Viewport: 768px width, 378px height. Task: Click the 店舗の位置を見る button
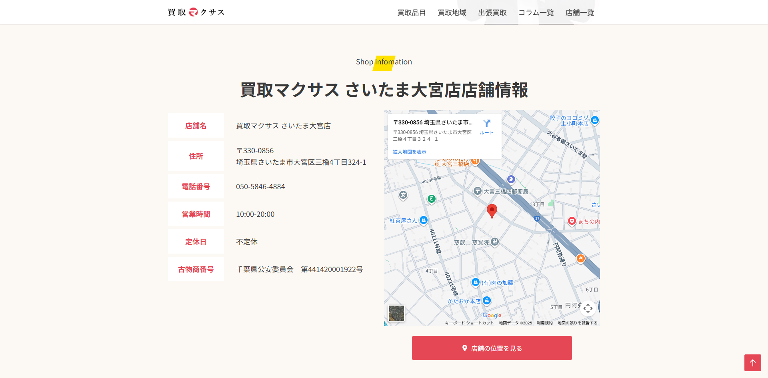tap(492, 348)
